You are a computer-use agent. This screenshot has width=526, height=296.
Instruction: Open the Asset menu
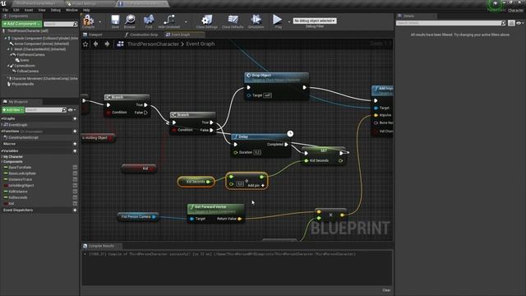29,10
